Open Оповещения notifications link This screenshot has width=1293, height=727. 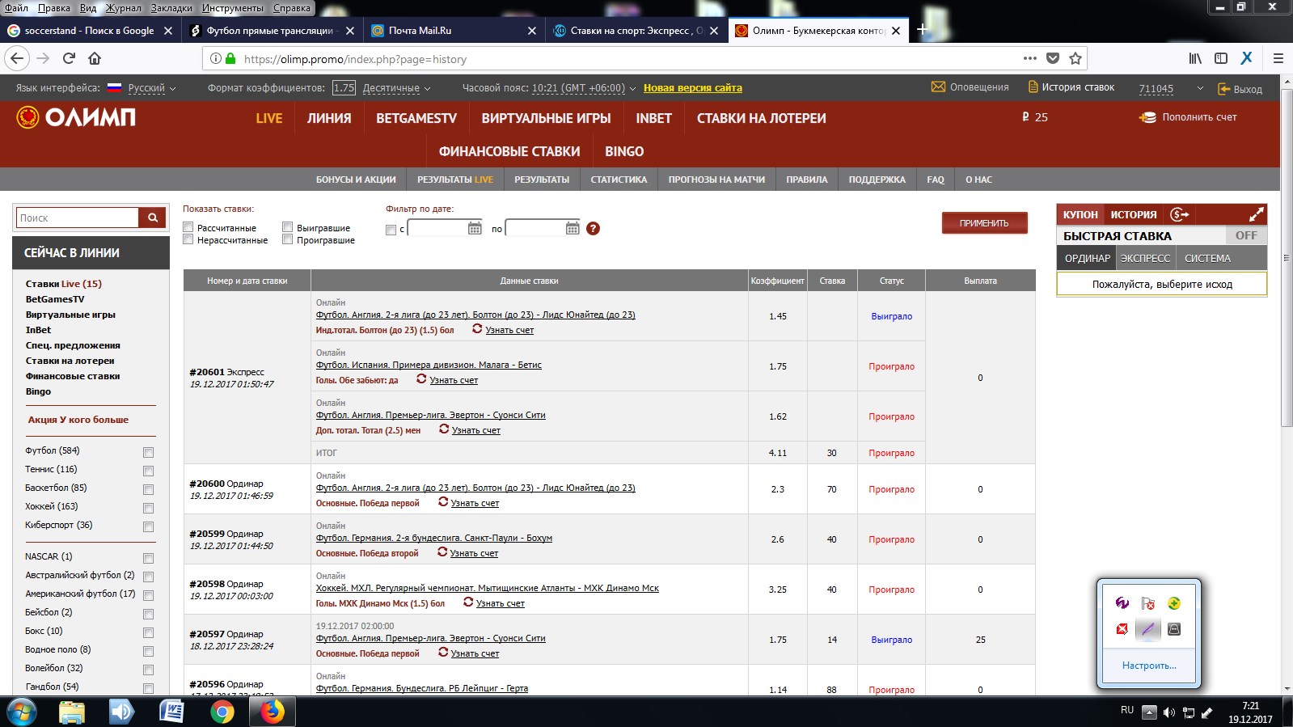click(x=970, y=87)
